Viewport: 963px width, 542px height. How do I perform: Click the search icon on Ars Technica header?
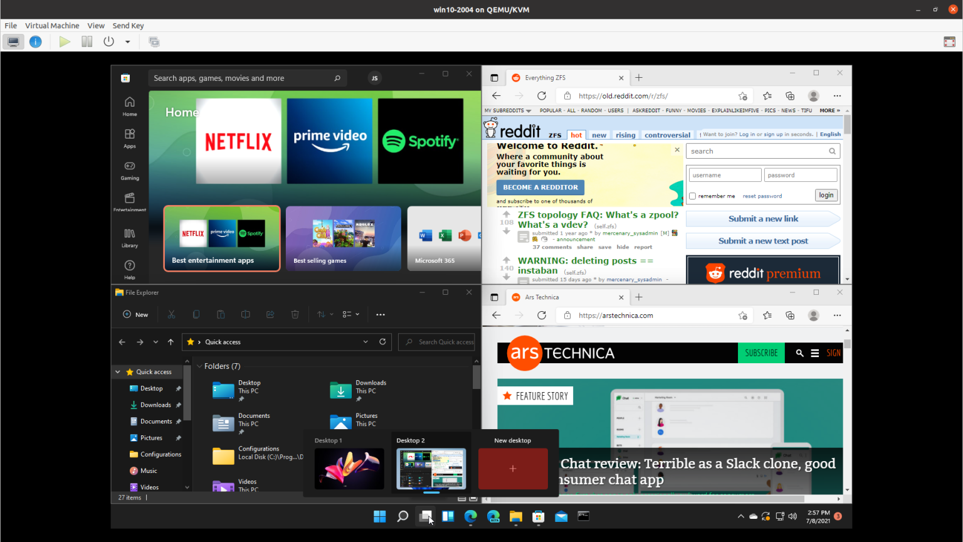[x=799, y=353]
